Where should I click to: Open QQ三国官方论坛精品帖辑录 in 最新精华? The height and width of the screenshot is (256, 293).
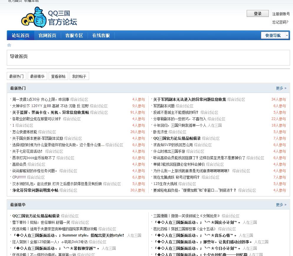[36, 216]
